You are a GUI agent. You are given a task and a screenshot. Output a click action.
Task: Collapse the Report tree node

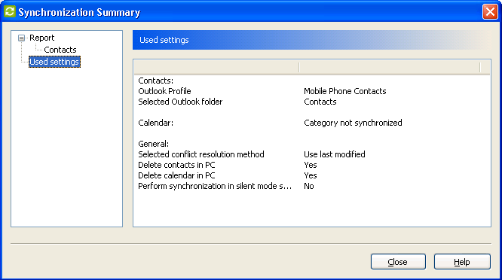(x=21, y=38)
